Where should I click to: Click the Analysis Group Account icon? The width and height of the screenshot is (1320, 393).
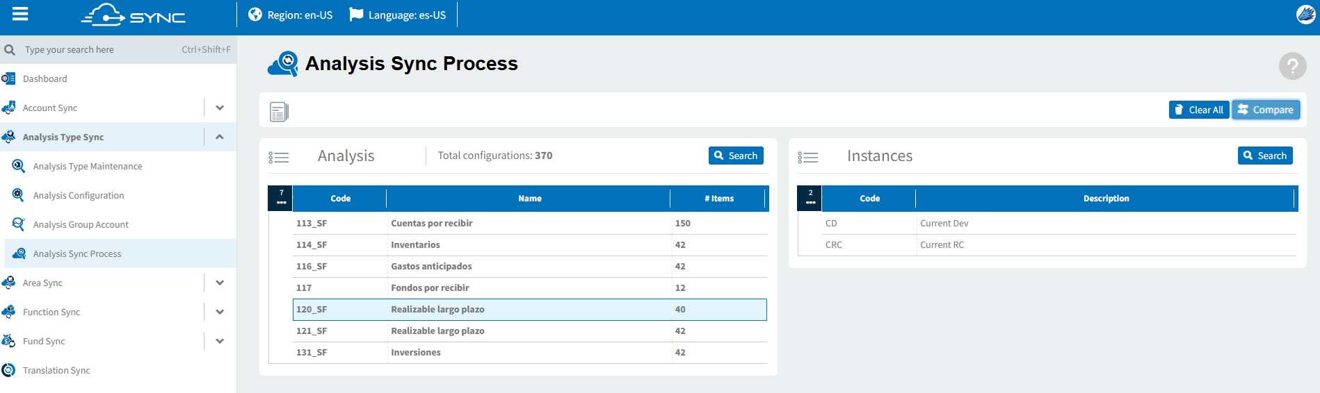point(19,224)
